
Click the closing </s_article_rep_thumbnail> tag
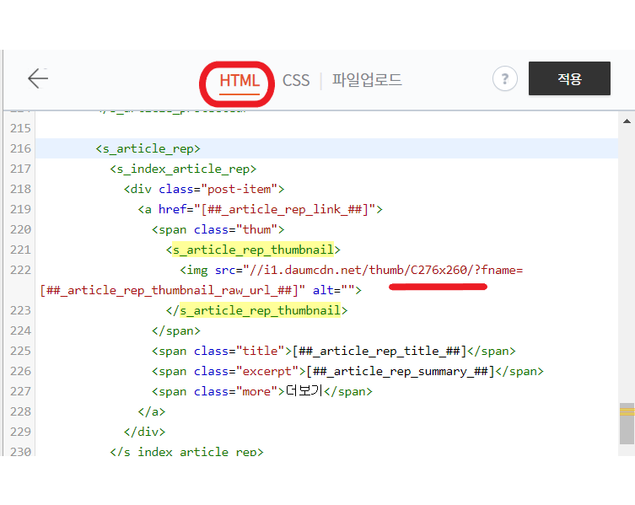(x=256, y=310)
